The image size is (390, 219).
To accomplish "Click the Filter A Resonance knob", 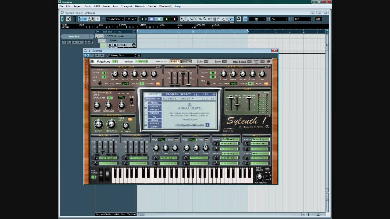I will pyautogui.click(x=108, y=106).
